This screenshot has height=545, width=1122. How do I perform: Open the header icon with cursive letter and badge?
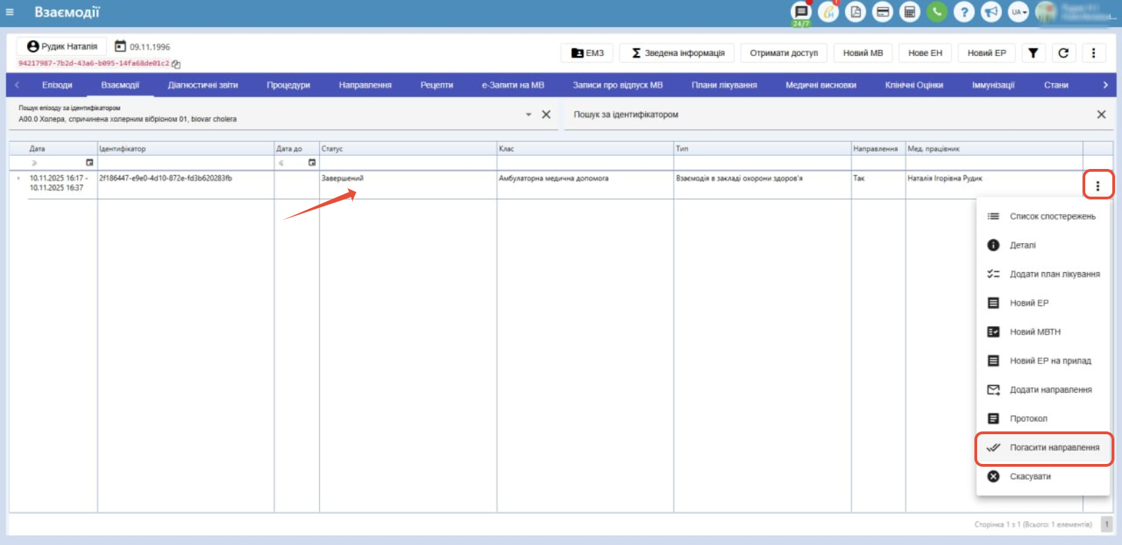828,12
